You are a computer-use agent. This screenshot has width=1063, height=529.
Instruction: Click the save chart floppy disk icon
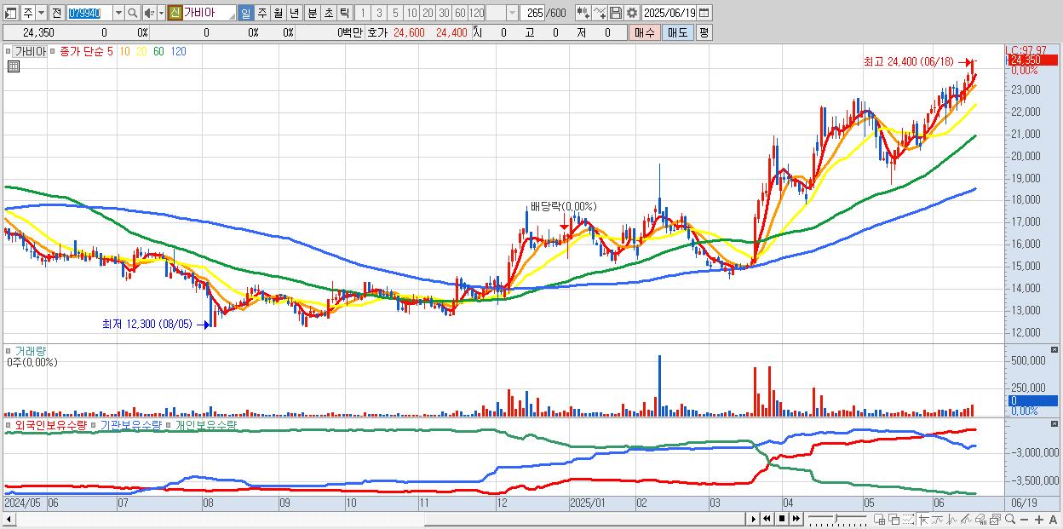point(616,13)
